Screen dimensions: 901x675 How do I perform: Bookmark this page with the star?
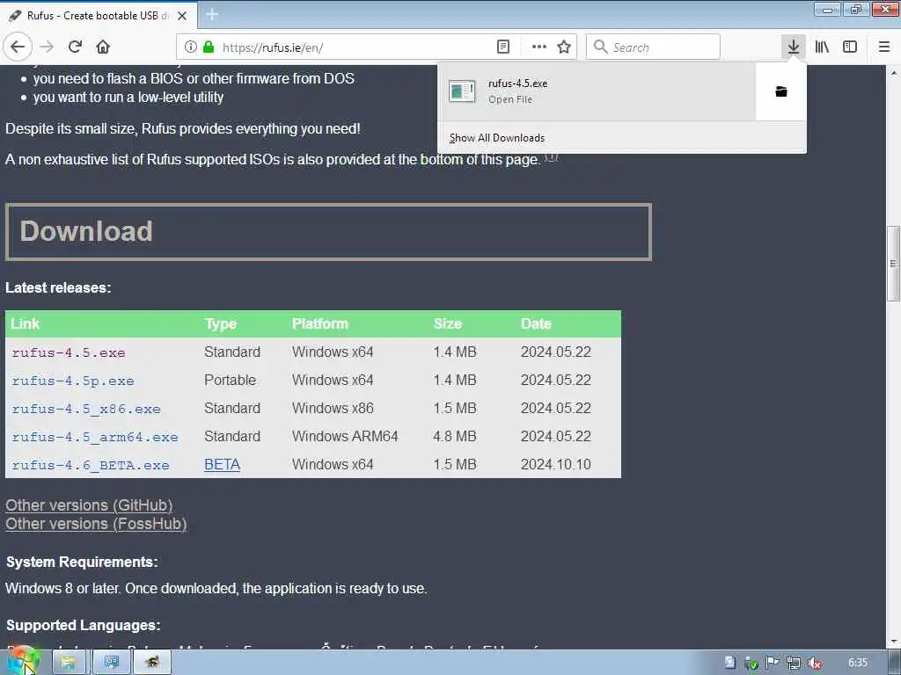coord(564,47)
